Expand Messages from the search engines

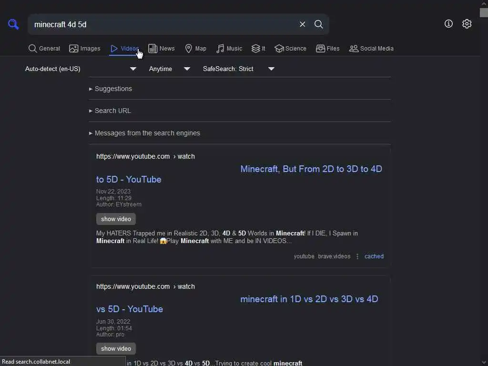tap(144, 133)
